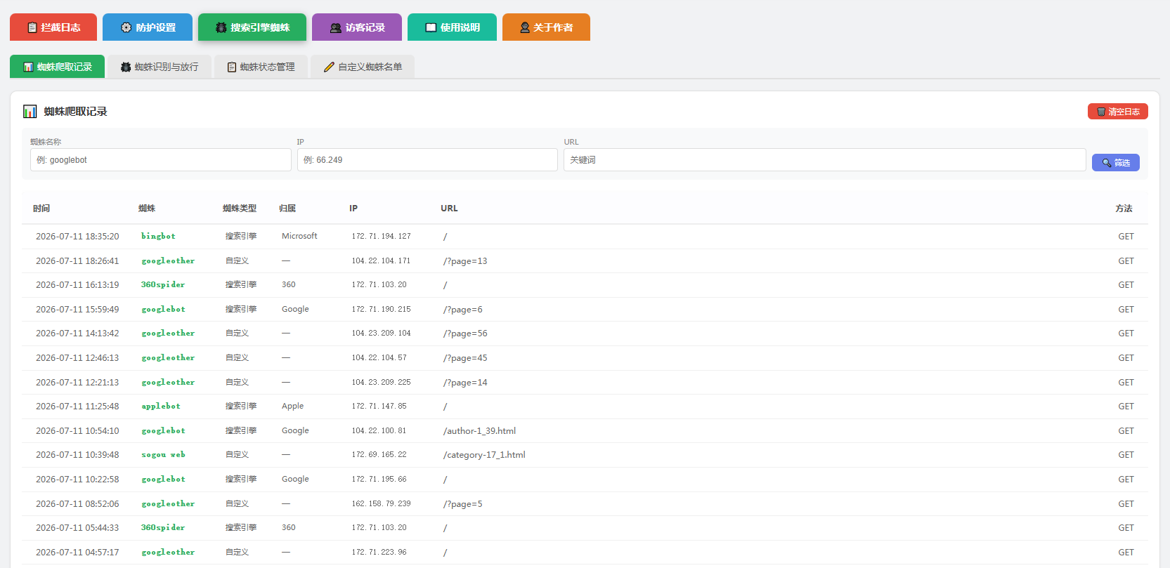
Task: Click the chart icon on 蜘蛛爬取记录 sub-tab
Action: point(28,67)
